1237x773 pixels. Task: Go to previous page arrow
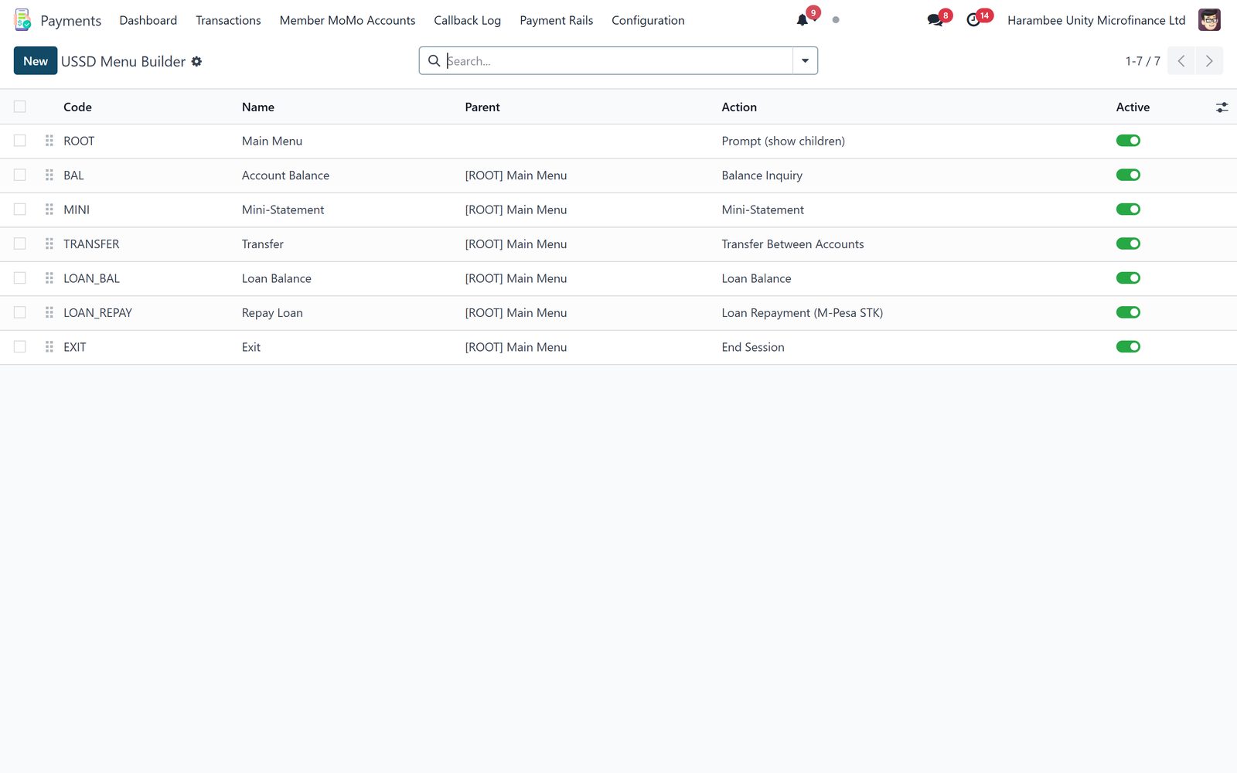tap(1181, 61)
